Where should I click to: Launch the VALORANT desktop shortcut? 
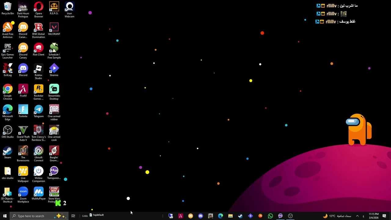point(54,29)
